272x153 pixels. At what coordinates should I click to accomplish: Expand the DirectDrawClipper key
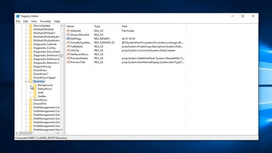point(26,78)
